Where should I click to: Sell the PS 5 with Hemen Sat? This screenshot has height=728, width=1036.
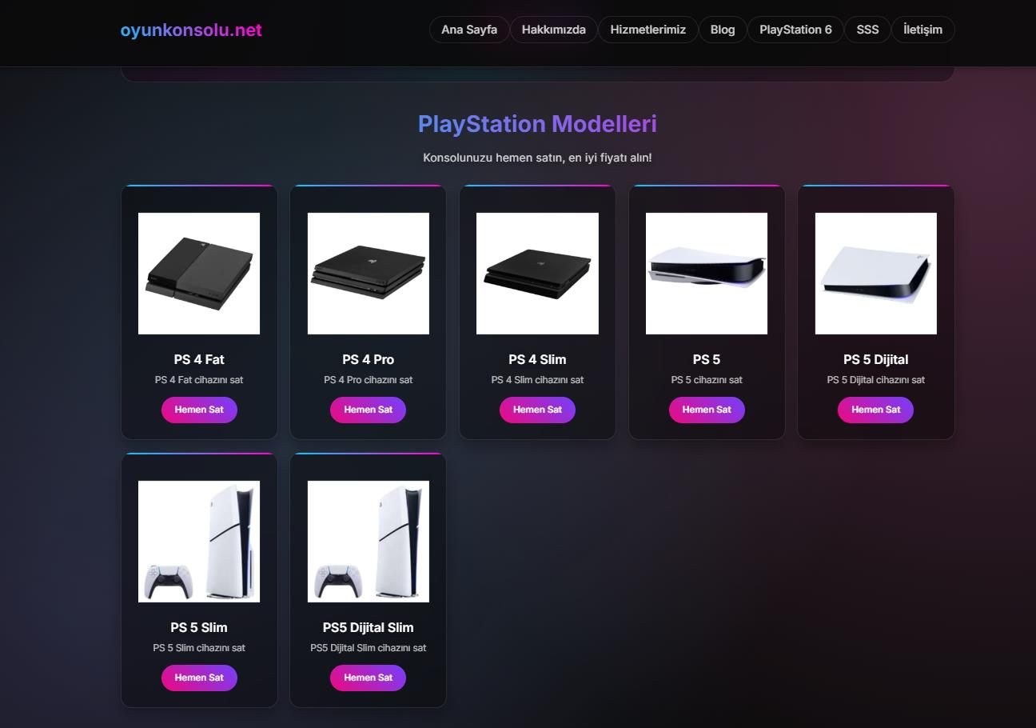(707, 410)
